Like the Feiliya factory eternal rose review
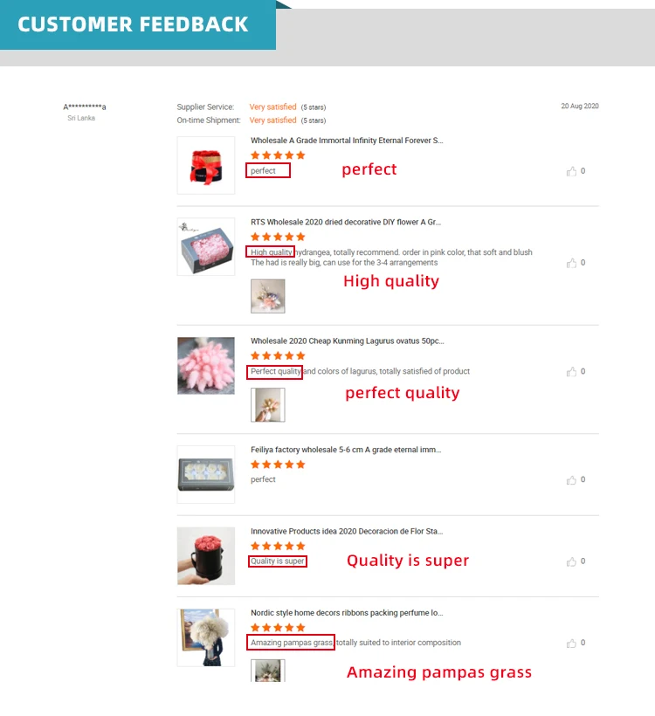Image resolution: width=655 pixels, height=716 pixels. point(571,480)
